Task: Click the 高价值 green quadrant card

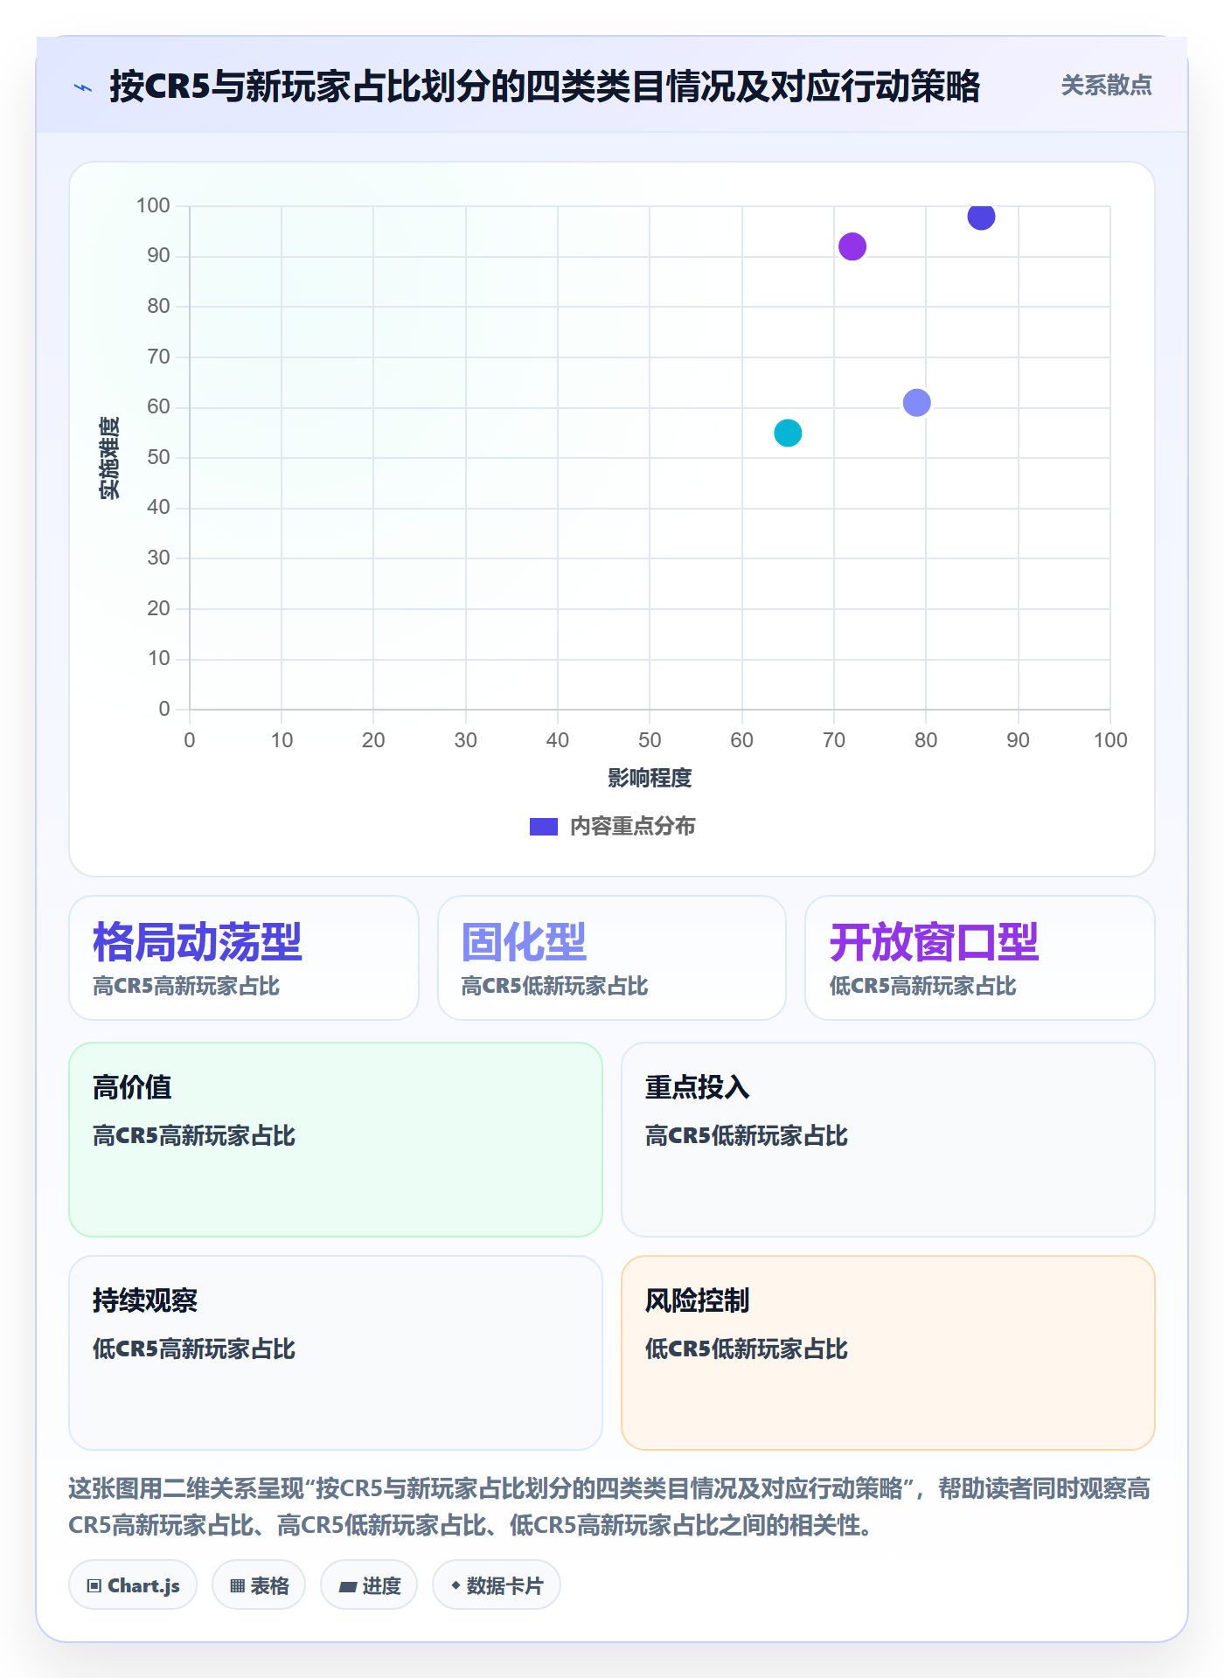Action: pyautogui.click(x=336, y=1140)
